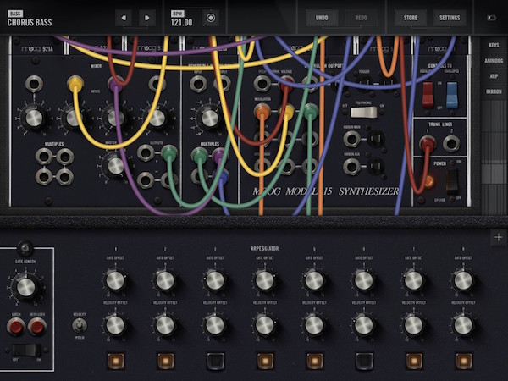Flip the Velocity/Pitch toggle switch
This screenshot has height=381, width=508.
tap(79, 325)
